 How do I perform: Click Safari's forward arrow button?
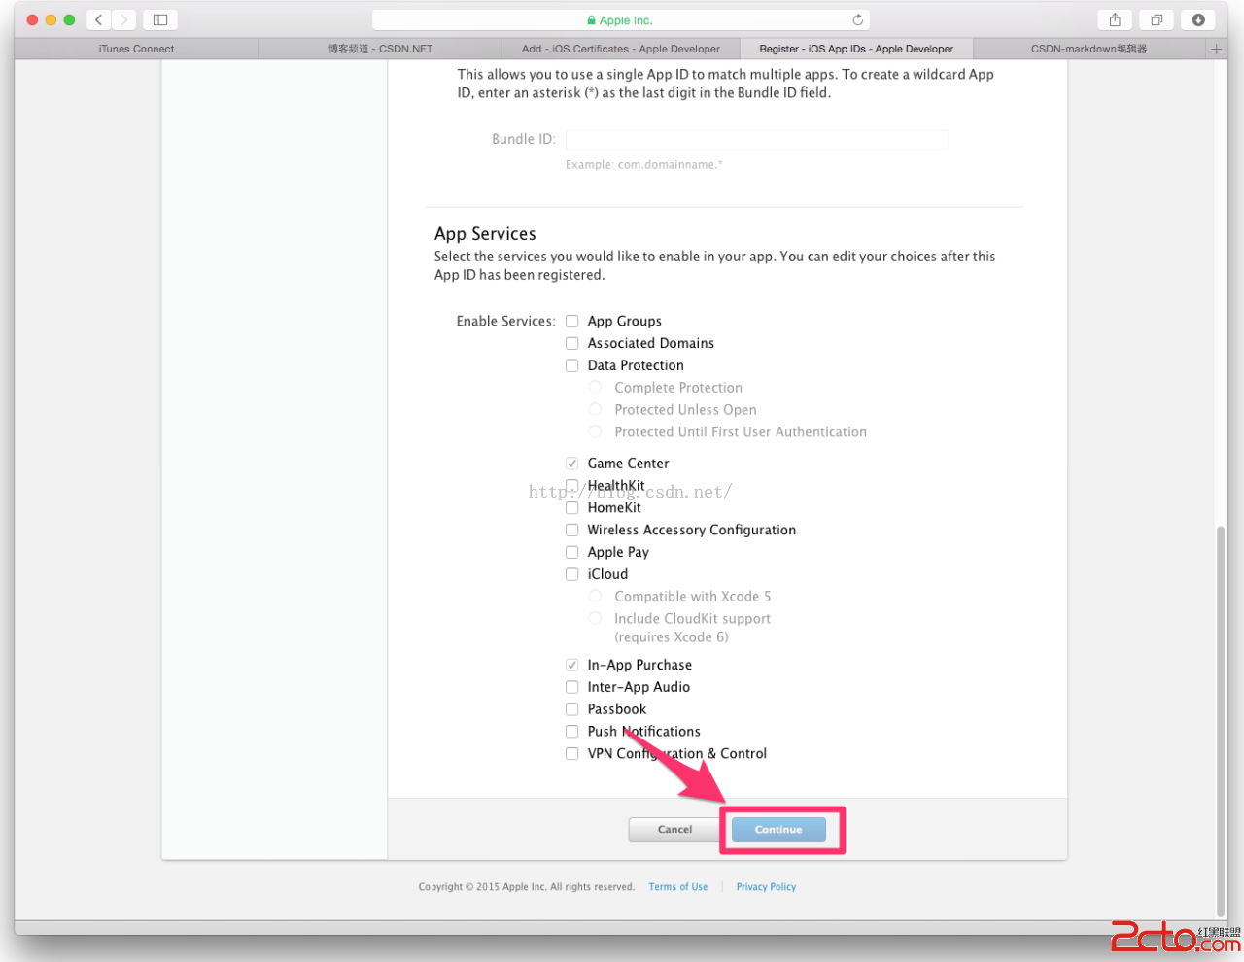point(124,19)
